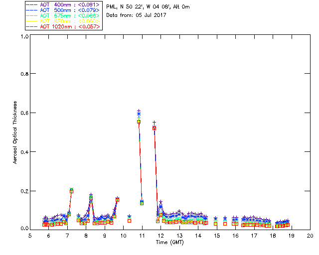Click the AOT 1020nm legend entry
This screenshot has width=319, height=255.
[x=63, y=26]
